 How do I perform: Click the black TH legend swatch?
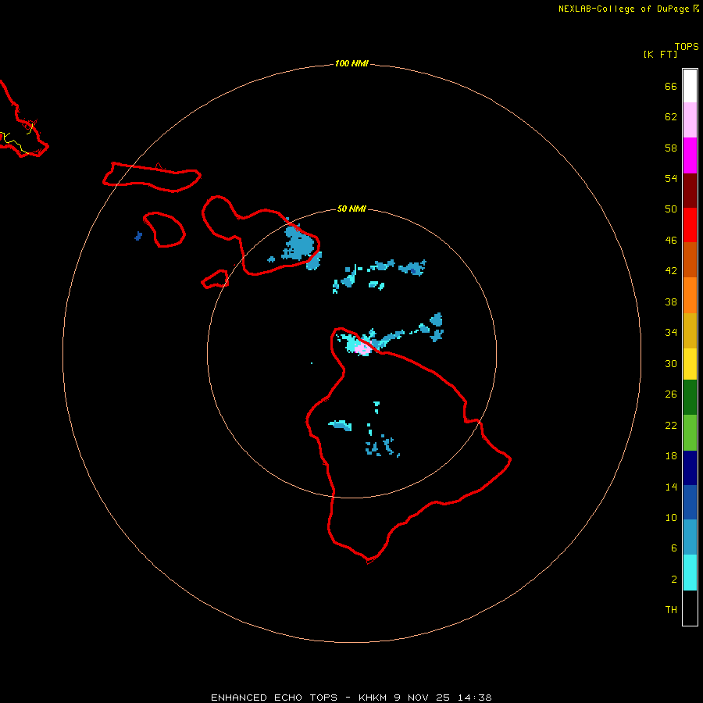[690, 608]
